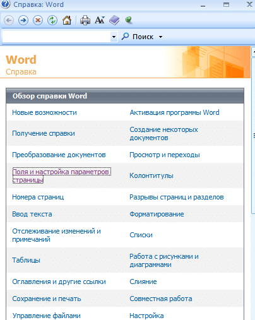This screenshot has height=320, width=255.
Task: Open Поля и настройка параметров страницы link
Action: [61, 175]
